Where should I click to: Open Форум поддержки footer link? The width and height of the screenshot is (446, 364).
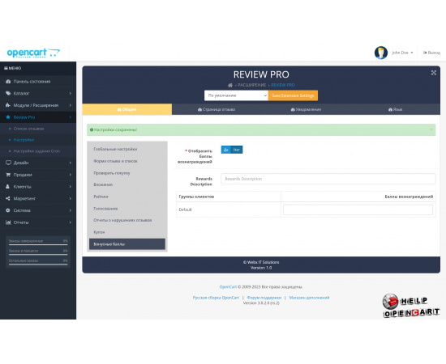point(264,298)
